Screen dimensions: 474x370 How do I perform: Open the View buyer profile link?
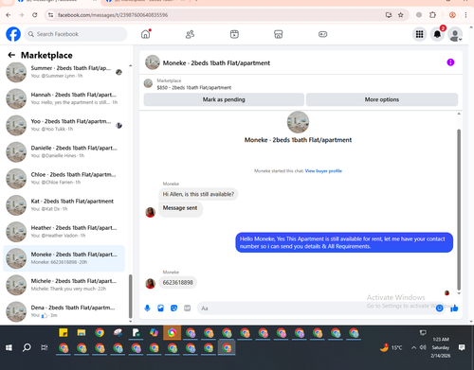point(323,171)
